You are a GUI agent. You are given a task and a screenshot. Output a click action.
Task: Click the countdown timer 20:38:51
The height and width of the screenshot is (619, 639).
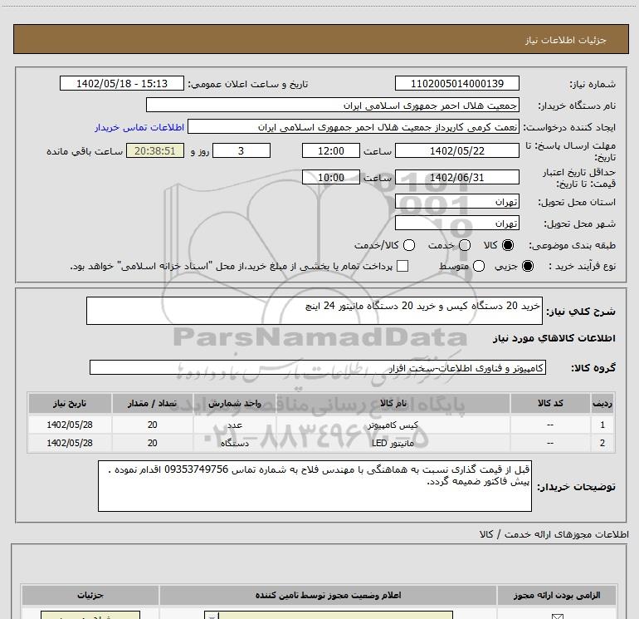tap(155, 150)
